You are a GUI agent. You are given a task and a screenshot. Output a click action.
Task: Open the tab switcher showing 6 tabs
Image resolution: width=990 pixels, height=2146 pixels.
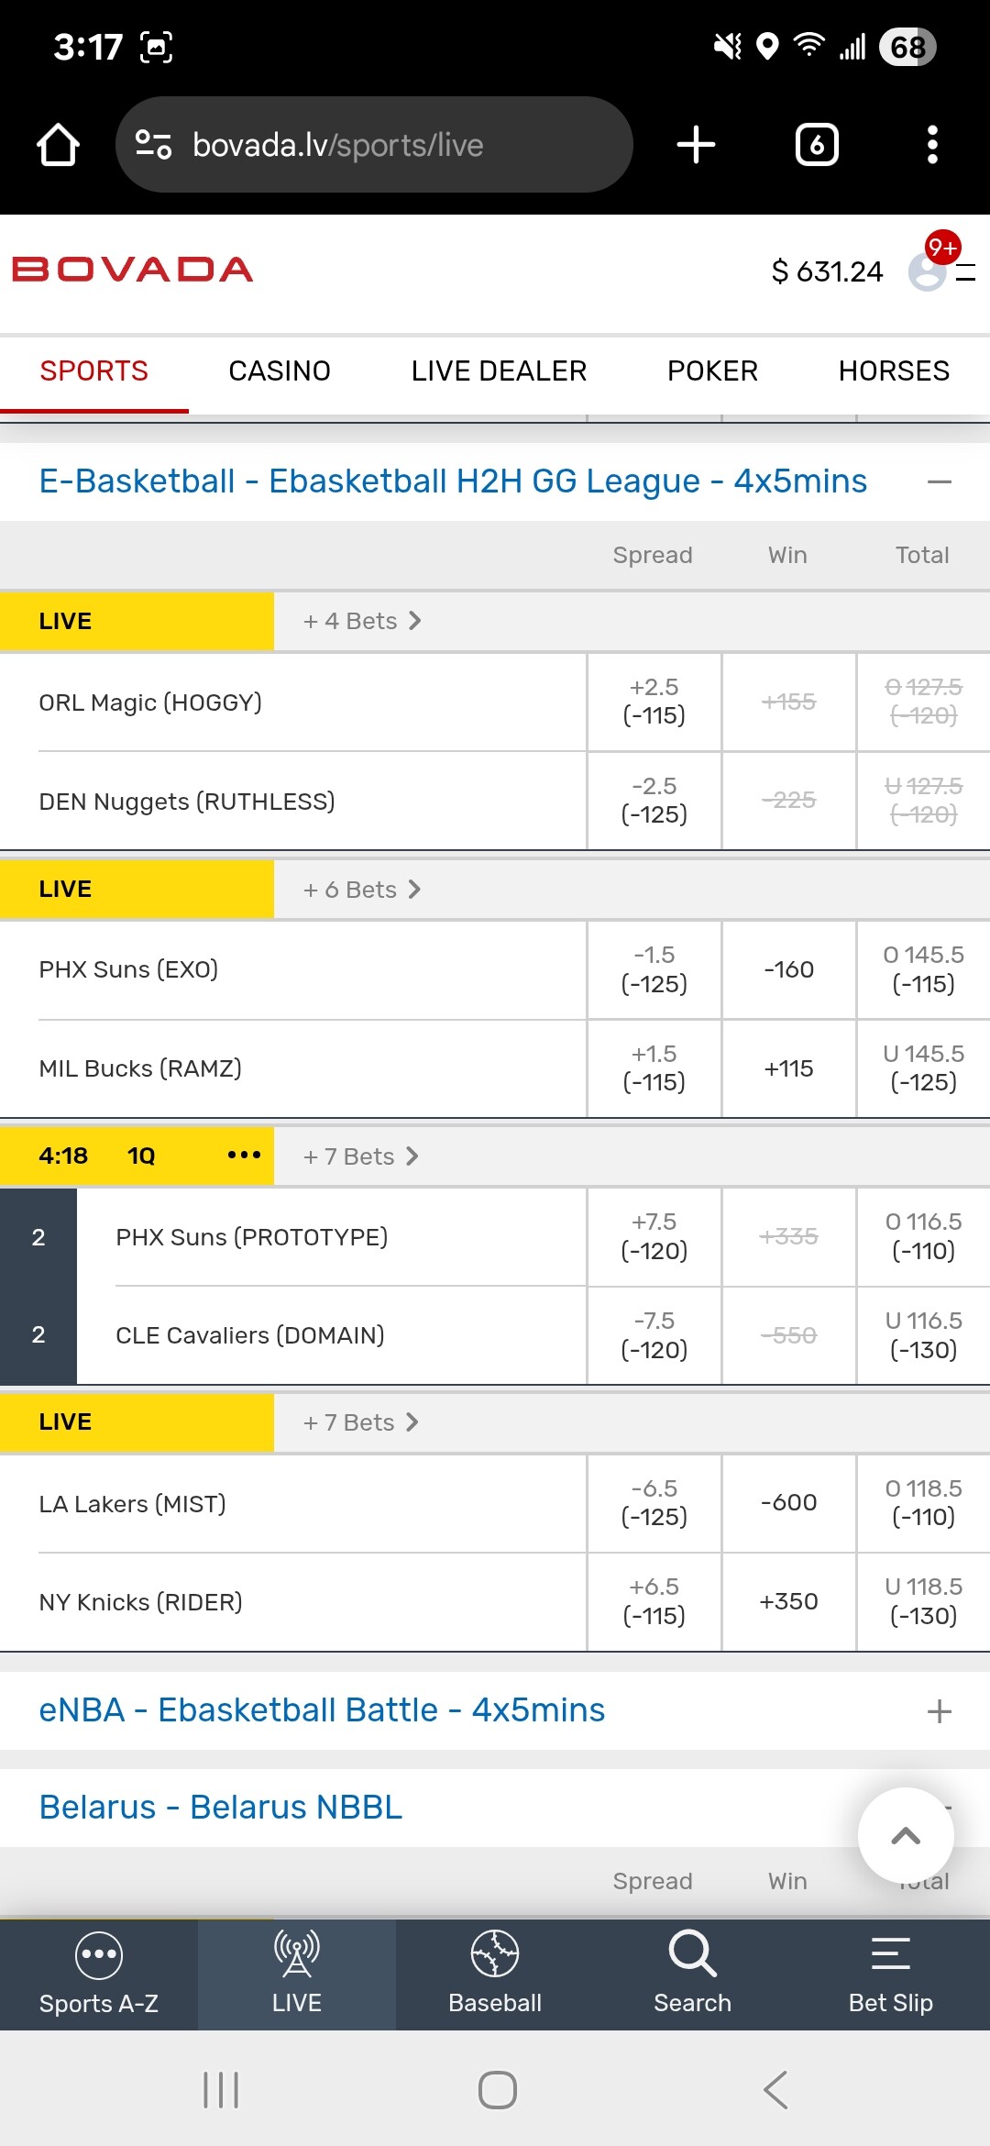point(817,145)
